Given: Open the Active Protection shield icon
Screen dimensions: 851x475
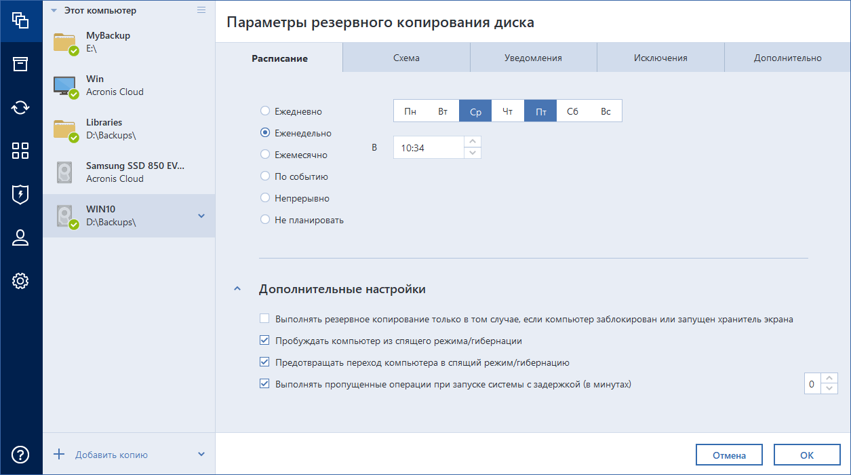Looking at the screenshot, I should pyautogui.click(x=20, y=194).
